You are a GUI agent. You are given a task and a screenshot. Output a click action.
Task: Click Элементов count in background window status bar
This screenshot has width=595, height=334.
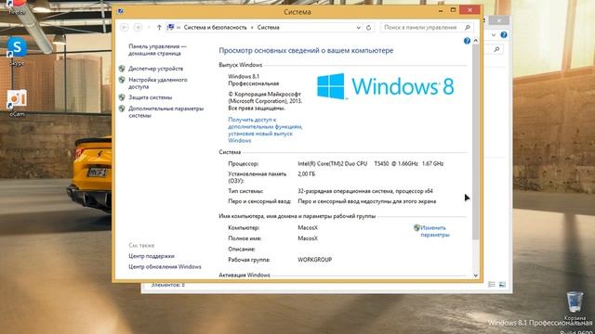[x=167, y=285]
